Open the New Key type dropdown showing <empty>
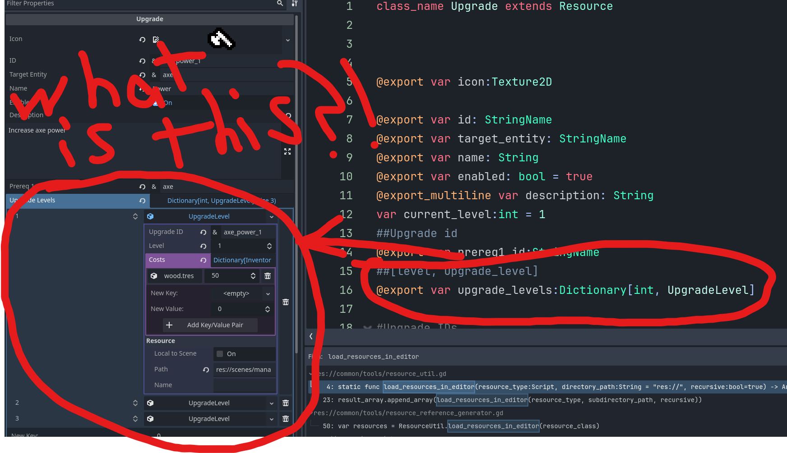Viewport: 787px width, 453px height. pos(267,293)
